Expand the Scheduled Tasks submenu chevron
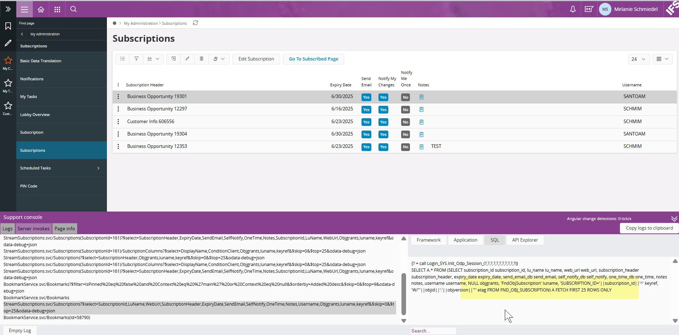 [x=98, y=168]
